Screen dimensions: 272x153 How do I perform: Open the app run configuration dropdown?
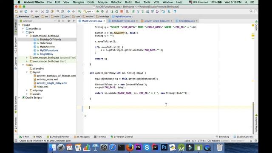click(x=88, y=11)
